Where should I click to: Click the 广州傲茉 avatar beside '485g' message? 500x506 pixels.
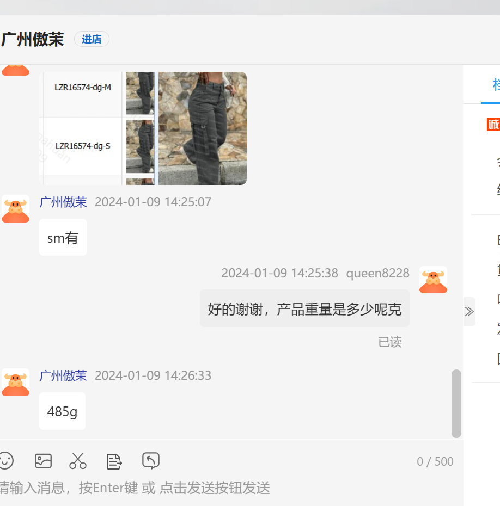[x=15, y=382]
